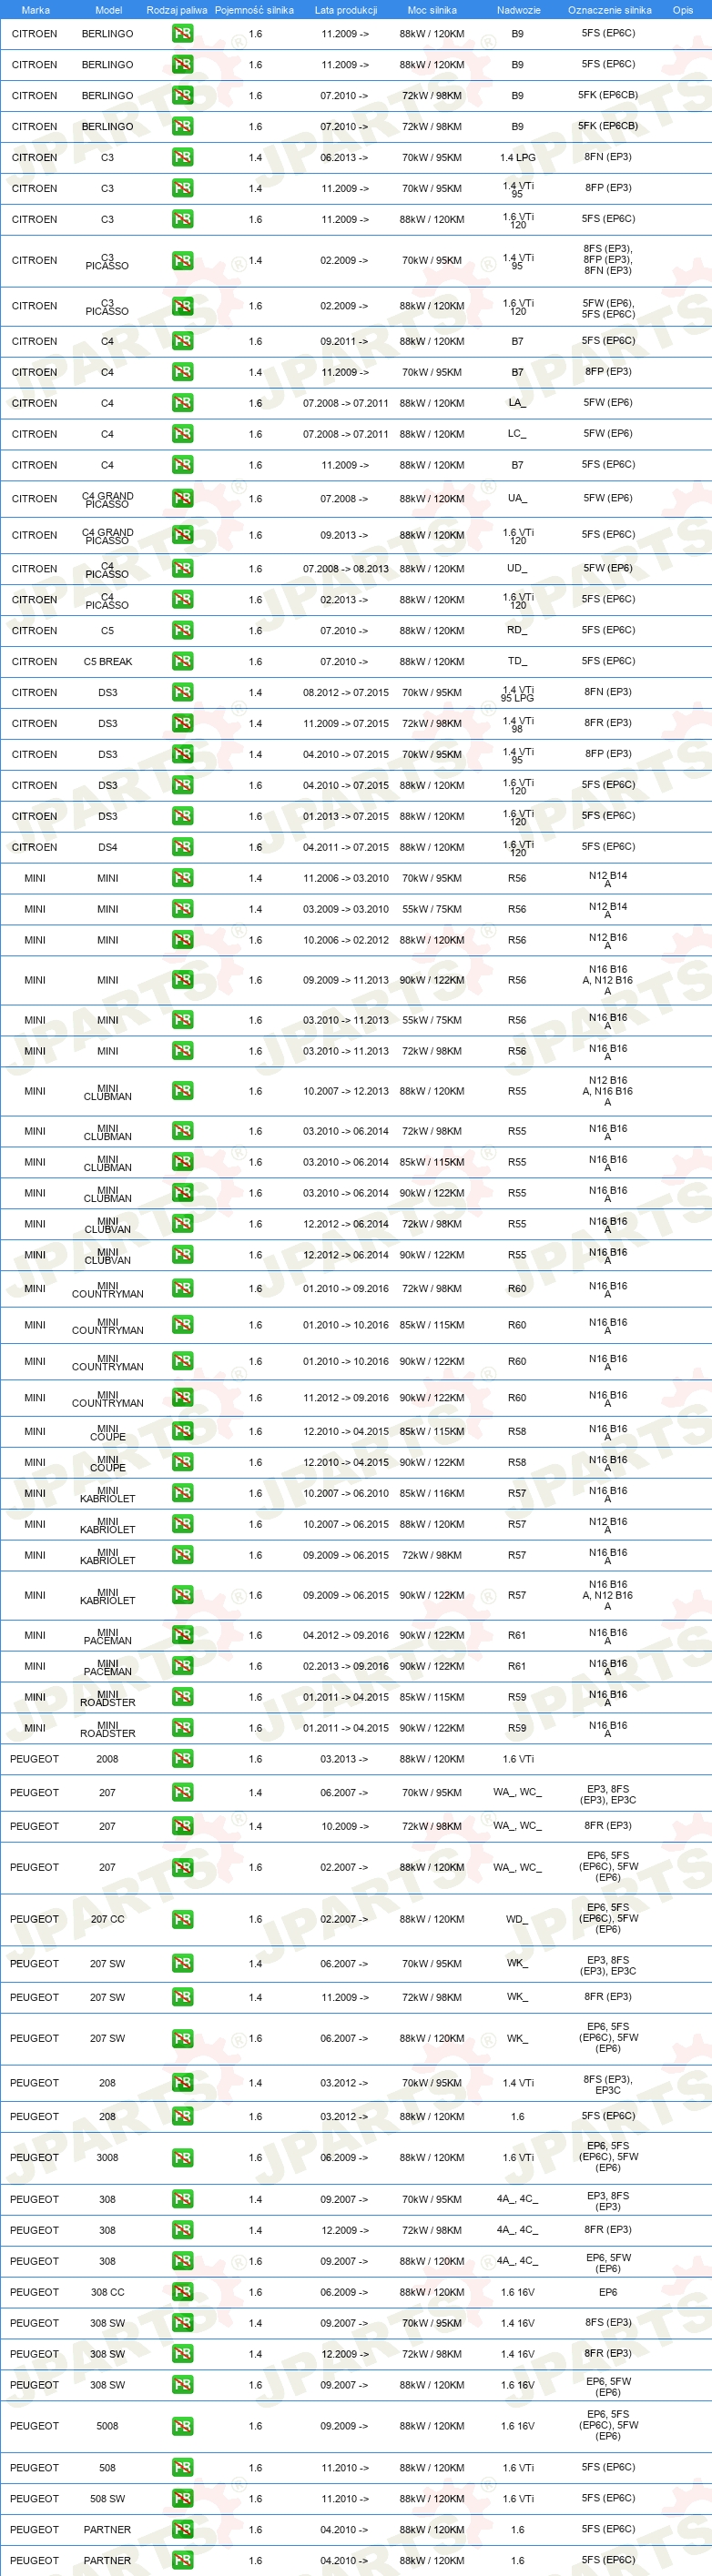Select the 'TD_' body code cell

pos(517,662)
